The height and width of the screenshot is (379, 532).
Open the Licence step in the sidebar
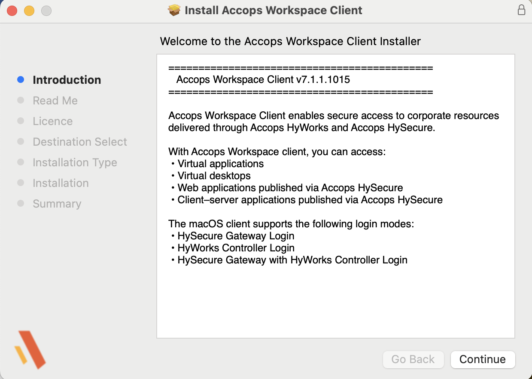[x=52, y=121]
